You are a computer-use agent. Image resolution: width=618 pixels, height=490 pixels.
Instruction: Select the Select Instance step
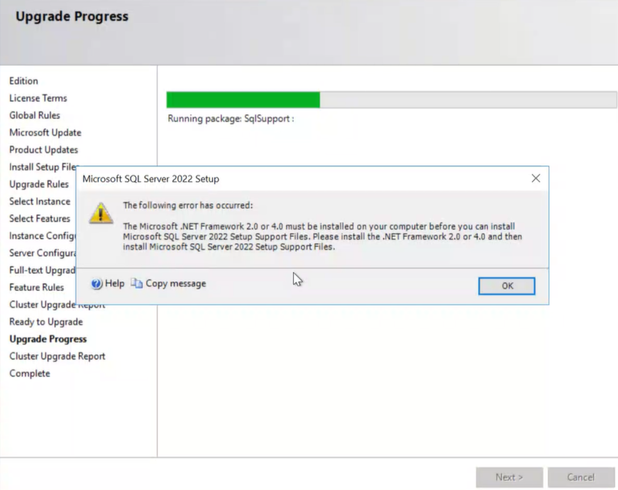tap(40, 201)
